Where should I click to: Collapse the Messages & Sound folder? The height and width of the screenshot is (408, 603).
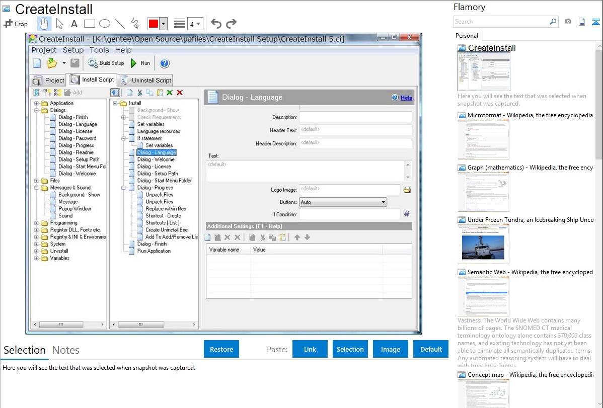pos(37,188)
